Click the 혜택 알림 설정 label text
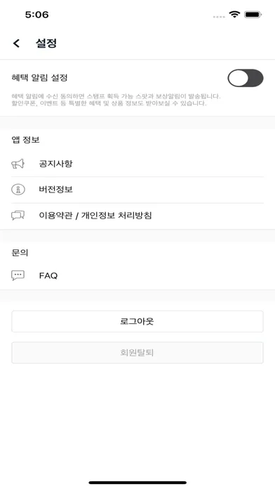 coord(39,78)
